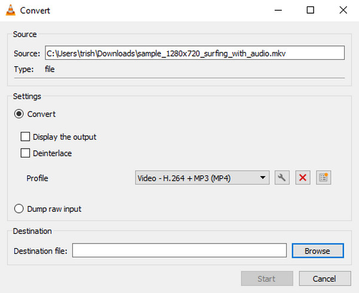359x293 pixels.
Task: Cancel the conversion dialog
Action: pos(325,279)
